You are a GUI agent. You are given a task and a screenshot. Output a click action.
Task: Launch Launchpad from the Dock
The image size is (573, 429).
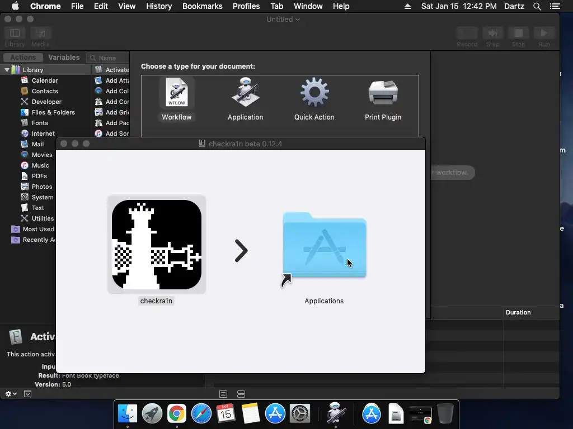[x=152, y=414]
